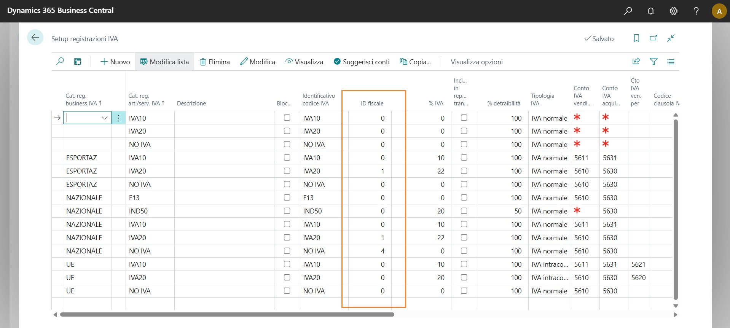Open Visualizza opzioni menu
This screenshot has height=328, width=730.
[x=477, y=62]
